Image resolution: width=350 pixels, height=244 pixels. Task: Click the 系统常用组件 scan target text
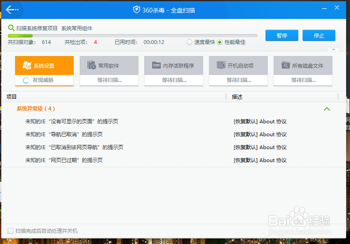77,28
